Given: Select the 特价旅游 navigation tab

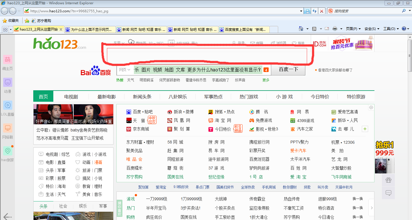Looking at the screenshot, I should [x=356, y=97].
